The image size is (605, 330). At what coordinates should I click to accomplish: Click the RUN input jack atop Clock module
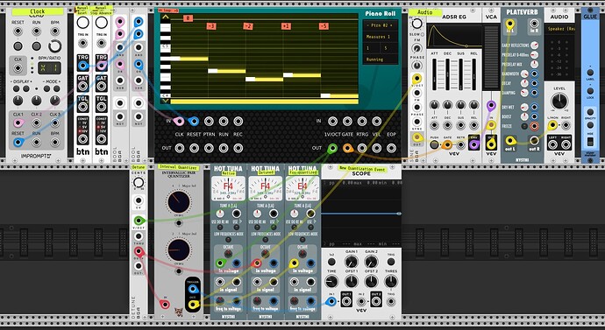pyautogui.click(x=36, y=32)
